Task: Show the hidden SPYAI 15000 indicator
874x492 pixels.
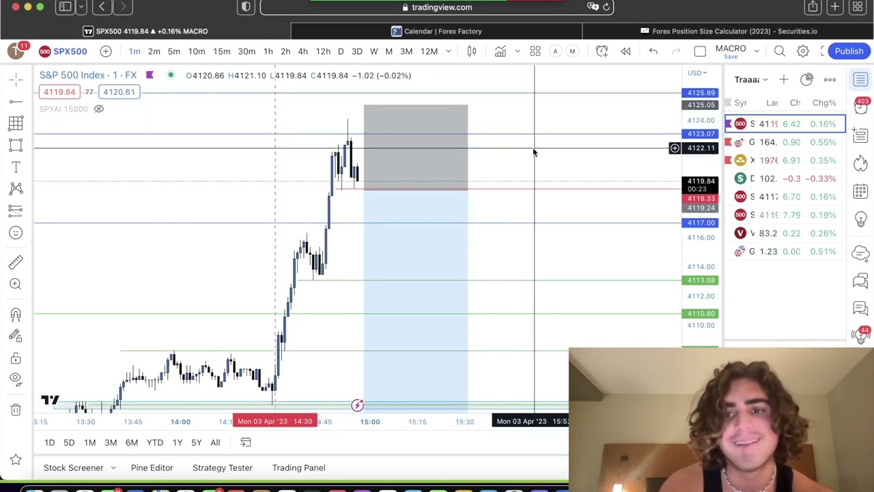Action: 98,109
